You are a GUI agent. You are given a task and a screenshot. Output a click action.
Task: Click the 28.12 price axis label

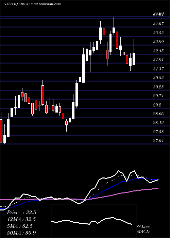click(x=158, y=123)
